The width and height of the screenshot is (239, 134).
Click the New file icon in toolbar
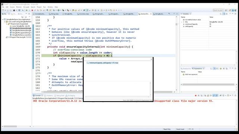click(x=3, y=10)
